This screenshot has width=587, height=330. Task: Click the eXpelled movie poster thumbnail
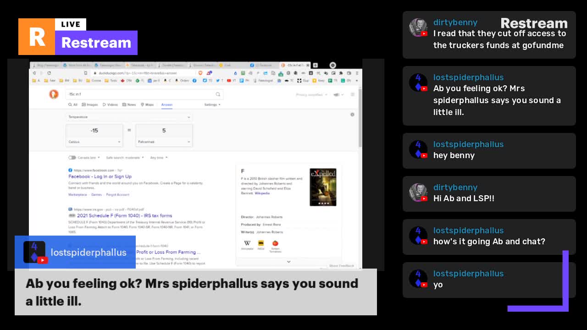pos(323,187)
